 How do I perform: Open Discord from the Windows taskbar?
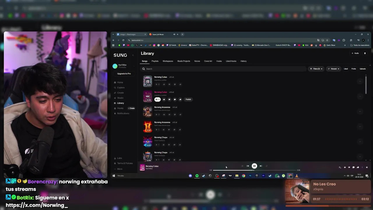tap(190, 176)
